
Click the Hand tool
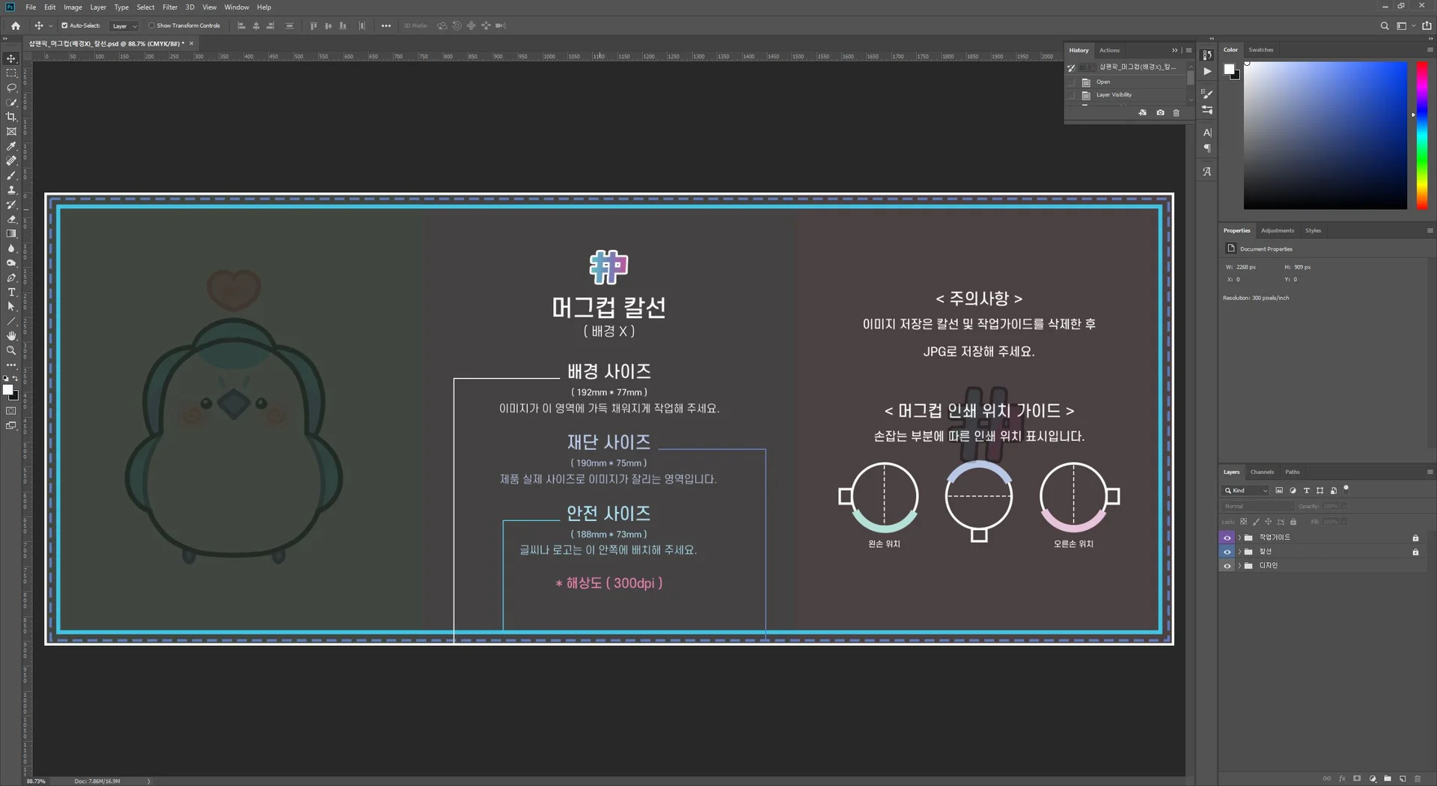click(11, 336)
